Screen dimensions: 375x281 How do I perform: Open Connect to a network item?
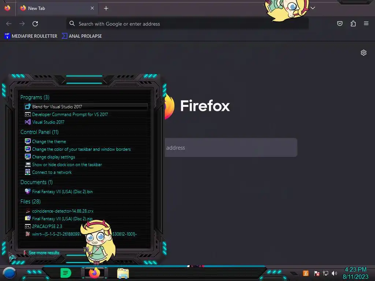click(x=48, y=172)
